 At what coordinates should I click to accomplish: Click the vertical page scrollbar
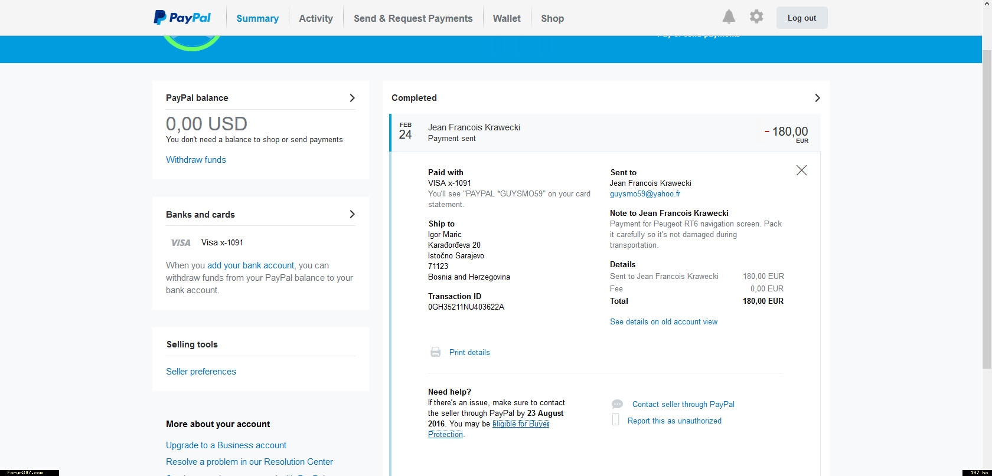point(987,206)
